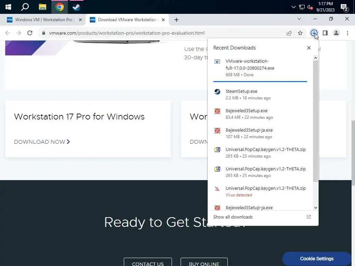Click the muted volume tray icon
355x266 pixels.
click(310, 7)
